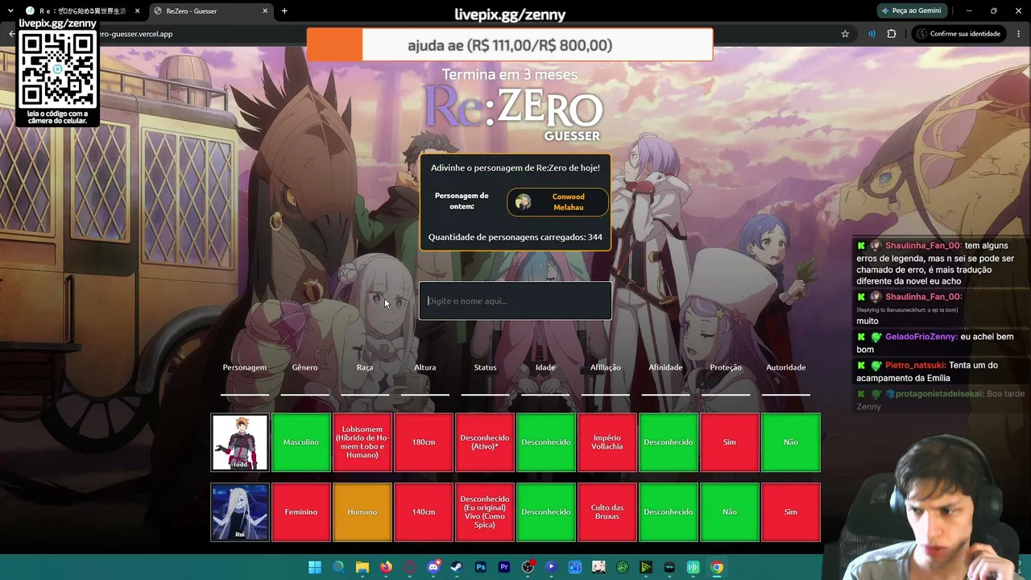Image resolution: width=1031 pixels, height=580 pixels.
Task: Click the 140cm height cell
Action: click(x=424, y=512)
